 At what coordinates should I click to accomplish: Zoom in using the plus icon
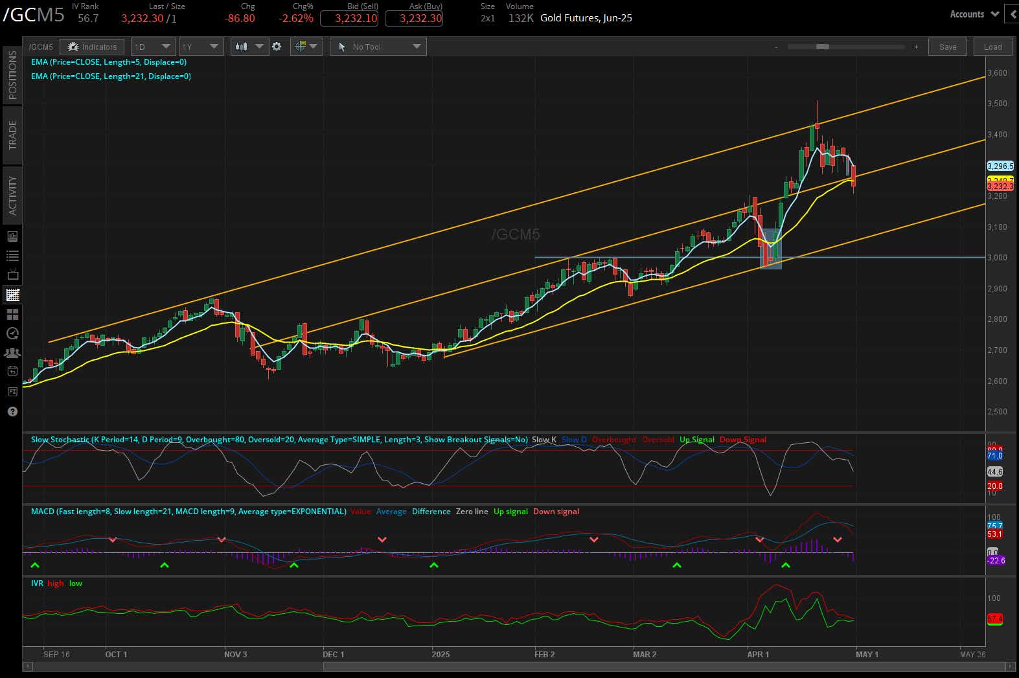[x=916, y=47]
